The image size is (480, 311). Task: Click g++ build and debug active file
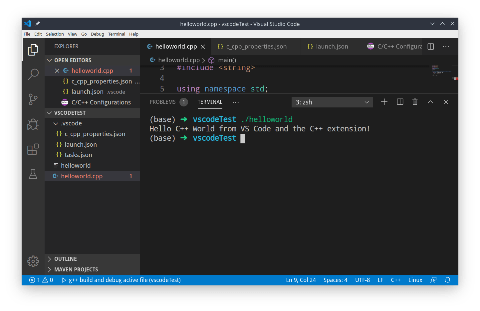[121, 280]
